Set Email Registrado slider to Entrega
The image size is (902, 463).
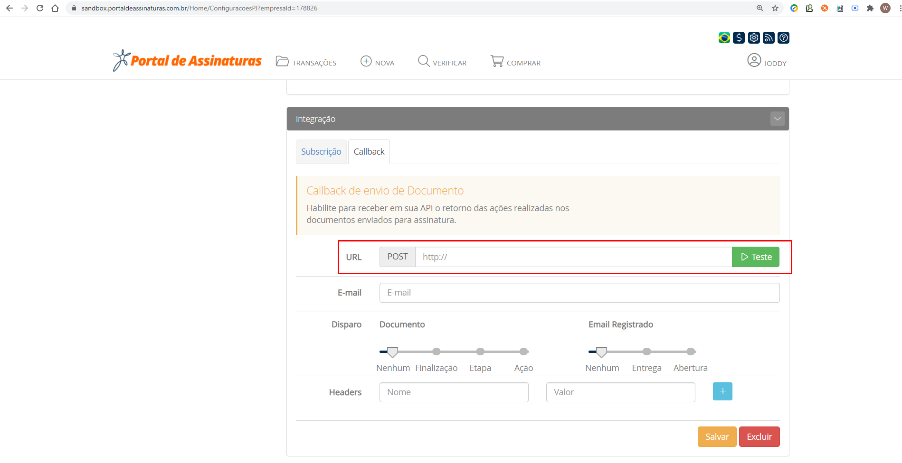(646, 352)
